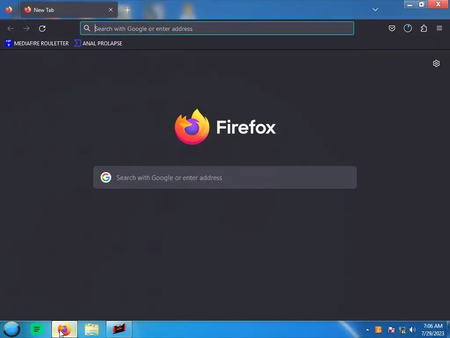Open the Firefox application menu
Screen dimensions: 450x338
[439, 28]
